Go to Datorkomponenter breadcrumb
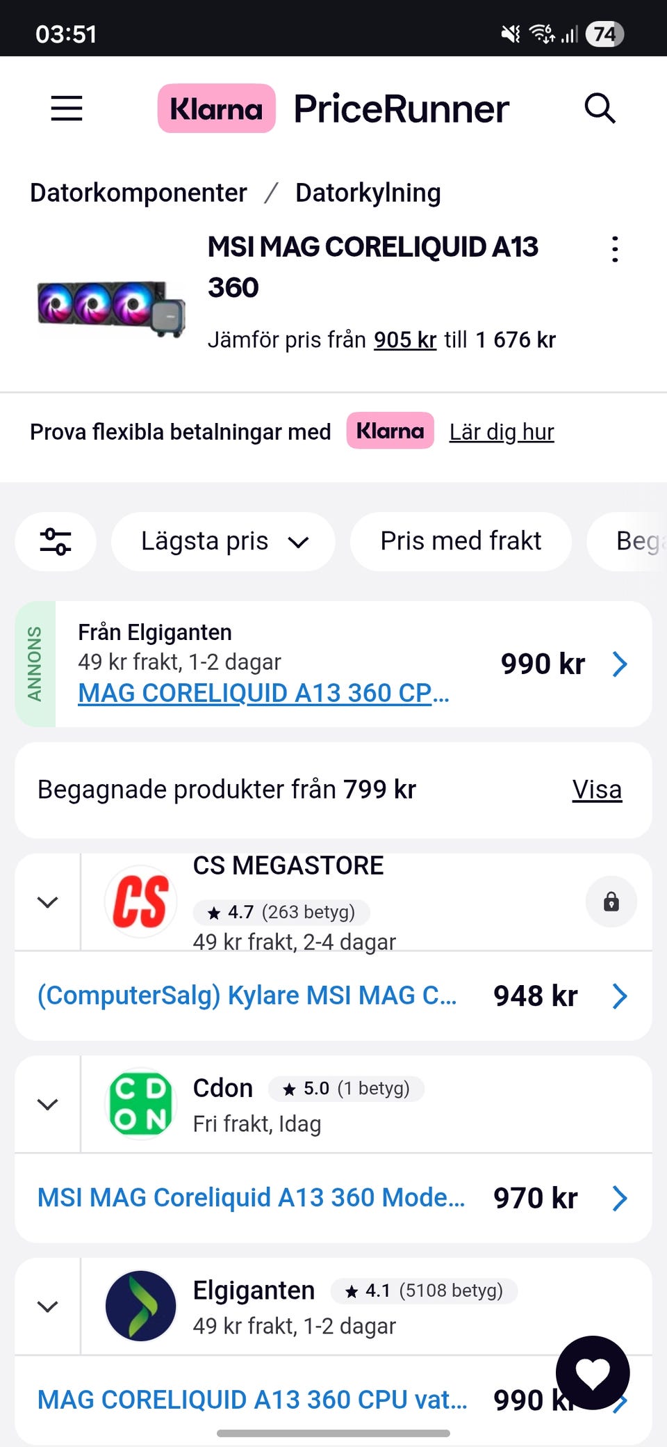Viewport: 667px width, 1447px height. click(138, 193)
